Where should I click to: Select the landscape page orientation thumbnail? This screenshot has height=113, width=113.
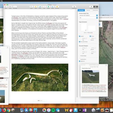point(92,28)
